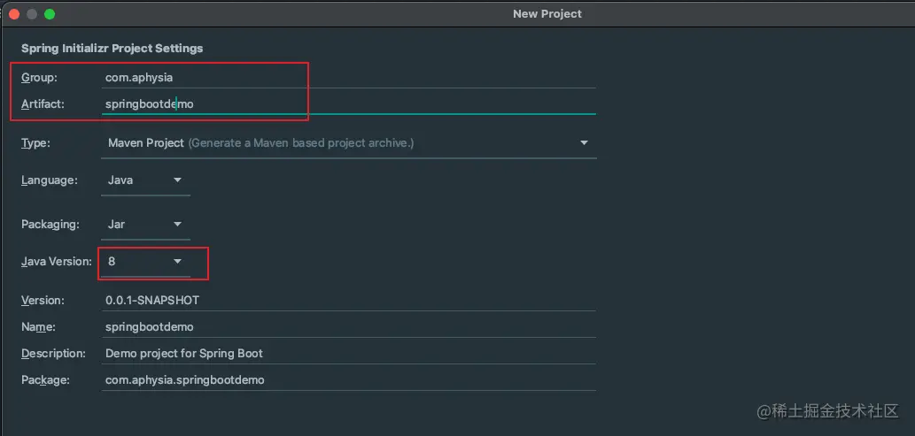Click the Artifact label
Image resolution: width=915 pixels, height=436 pixels.
coord(43,103)
